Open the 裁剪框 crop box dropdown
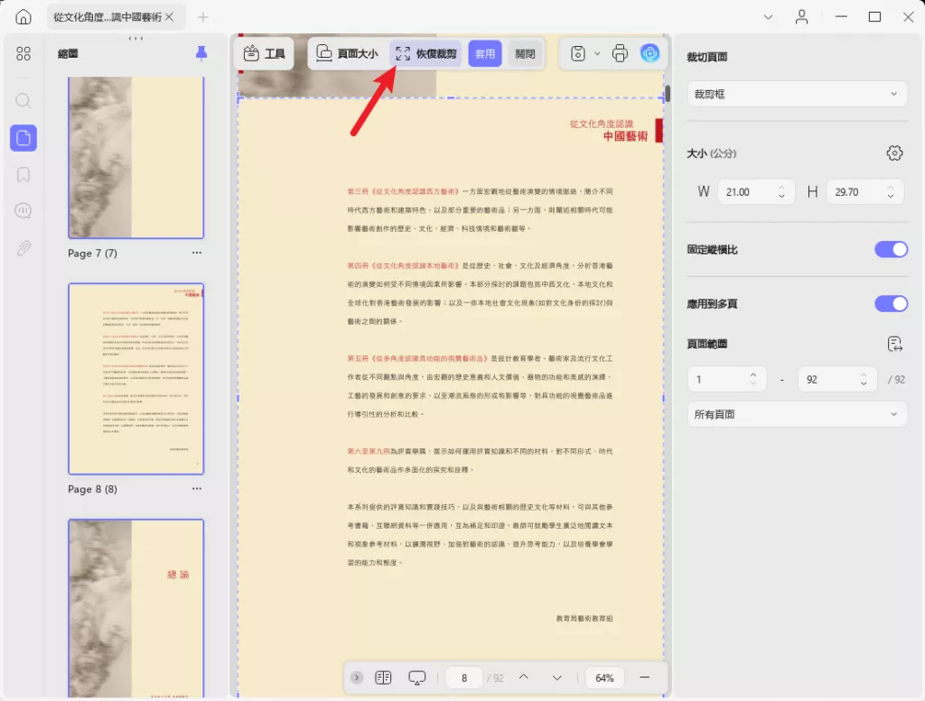This screenshot has height=701, width=925. point(797,94)
